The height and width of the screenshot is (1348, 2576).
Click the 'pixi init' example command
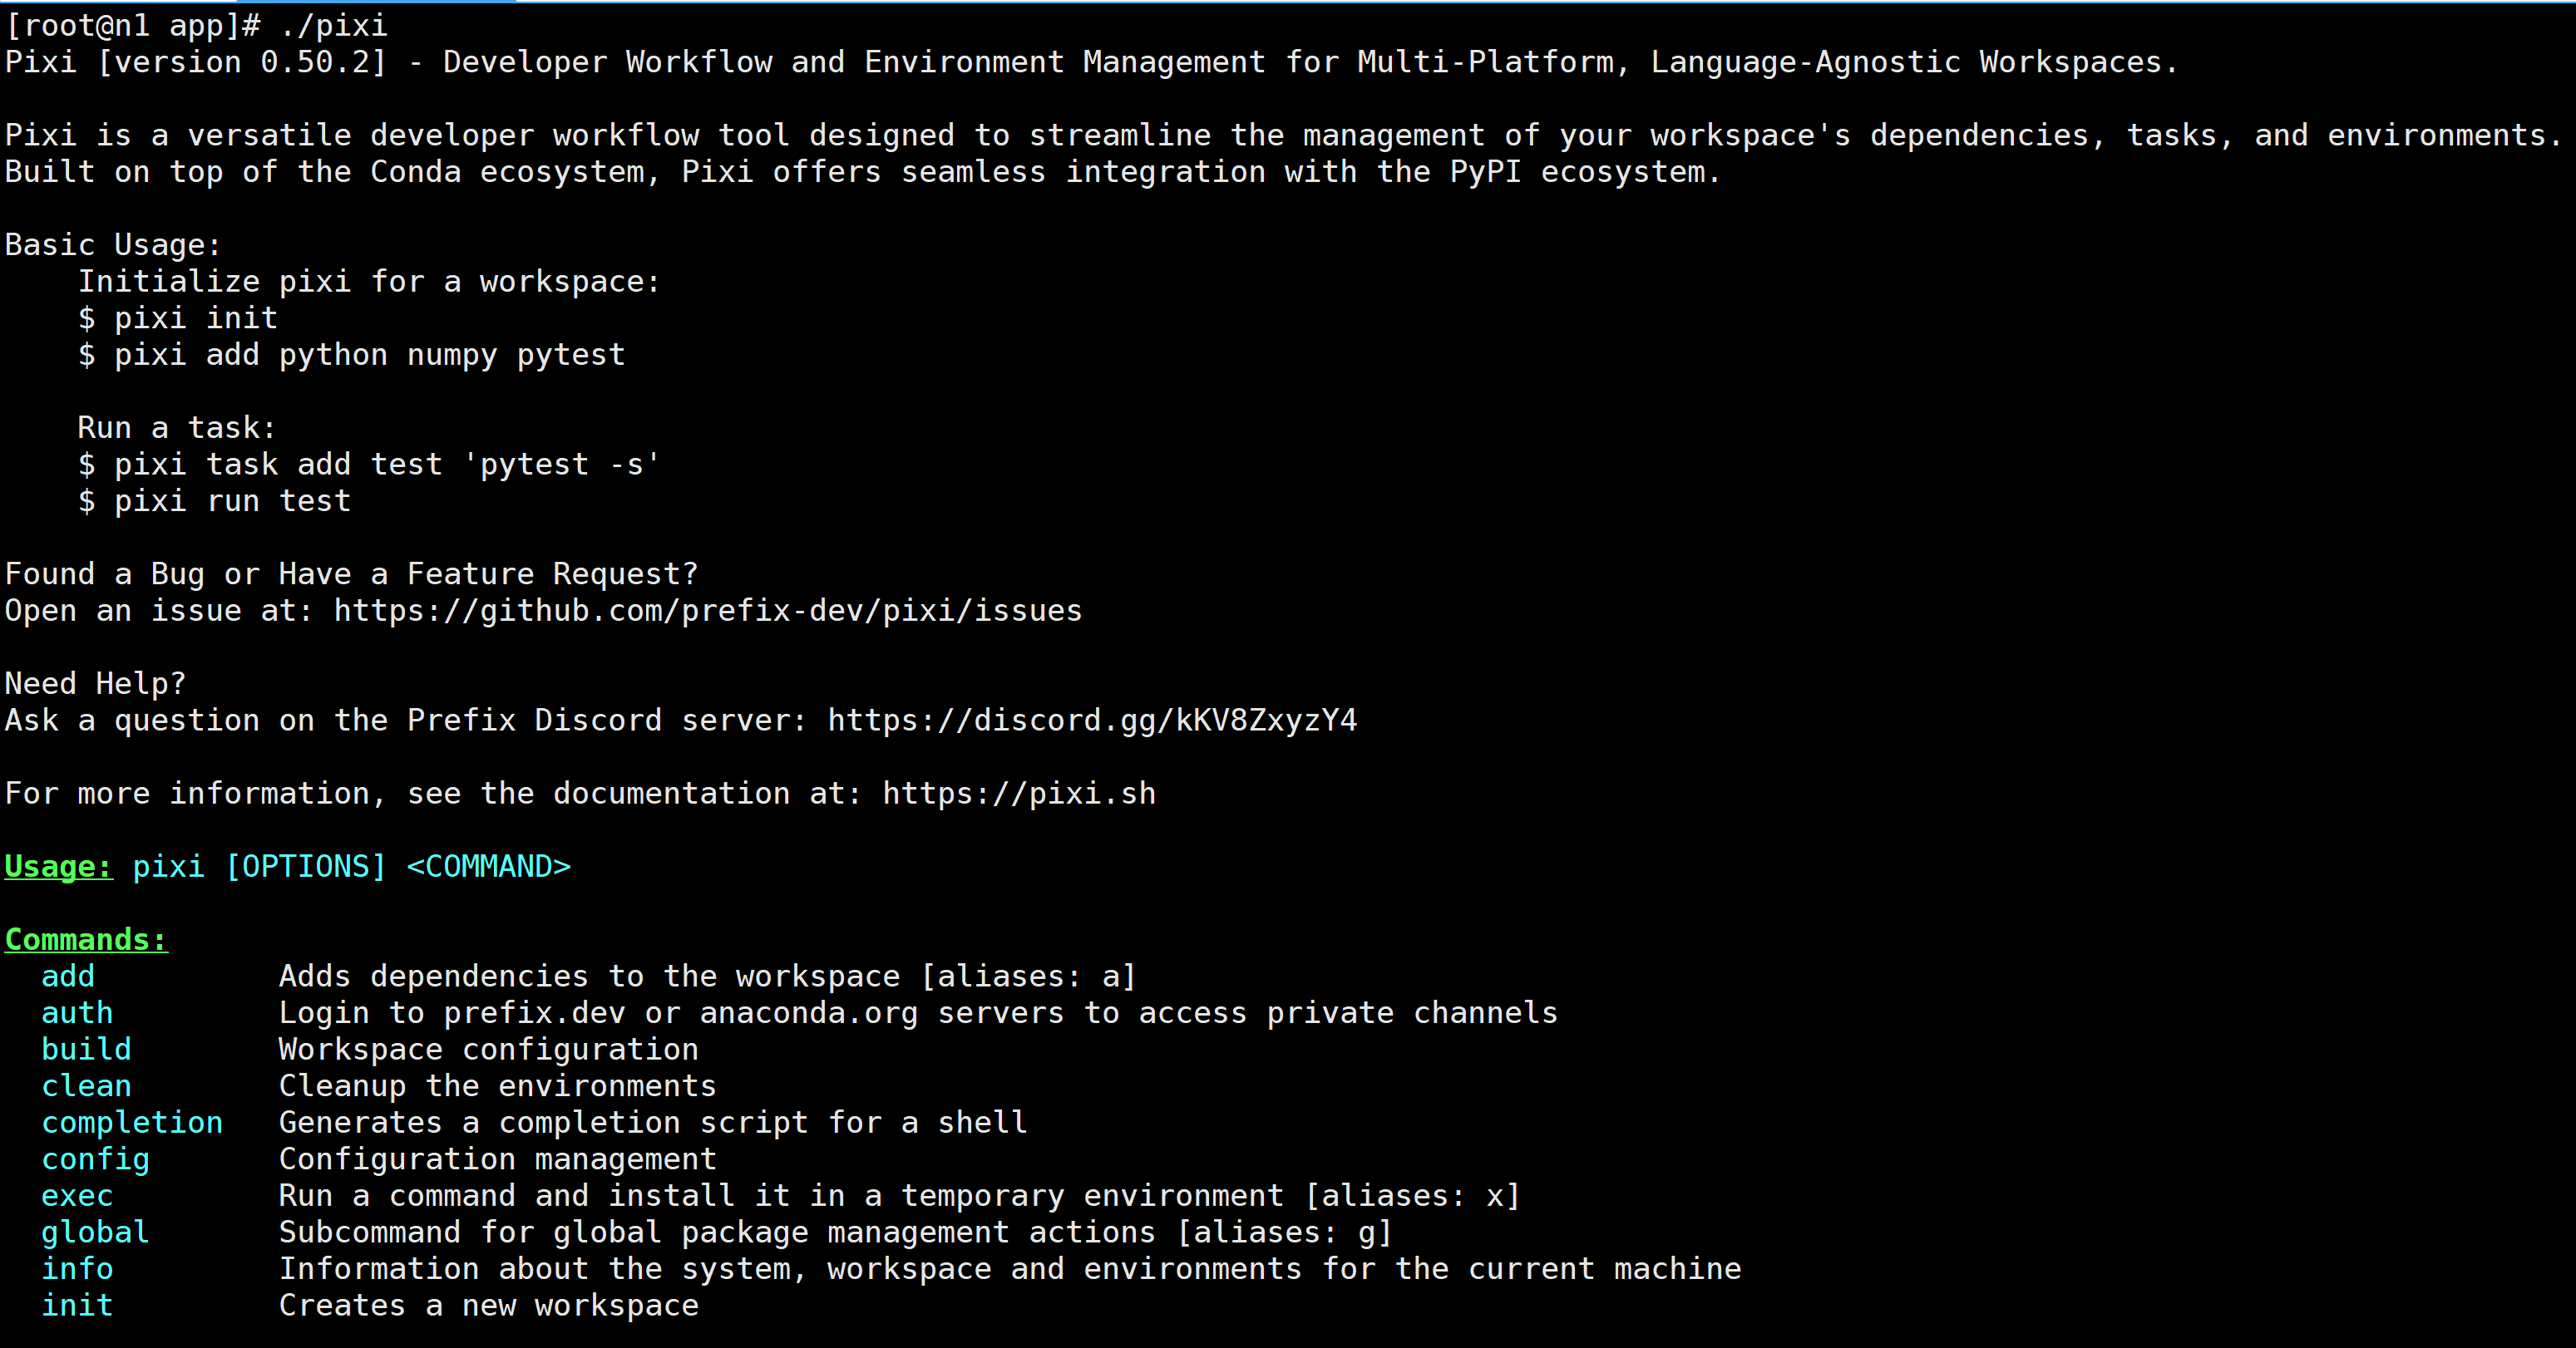pos(196,317)
